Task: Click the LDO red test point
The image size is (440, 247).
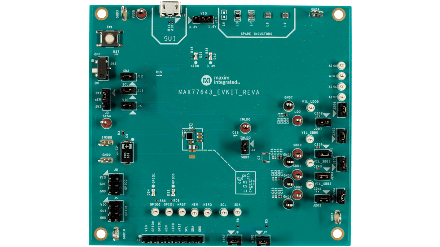Action: coord(298,120)
